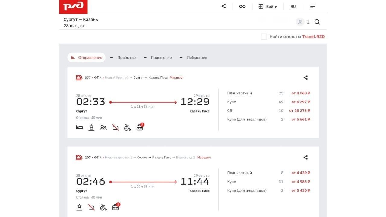Click wheelchair accessibility icon on train 377
The image size is (386, 217).
[x=127, y=128]
